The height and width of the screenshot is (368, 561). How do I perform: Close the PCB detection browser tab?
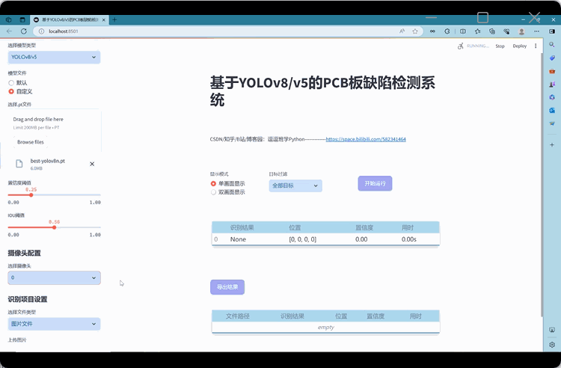pyautogui.click(x=104, y=20)
